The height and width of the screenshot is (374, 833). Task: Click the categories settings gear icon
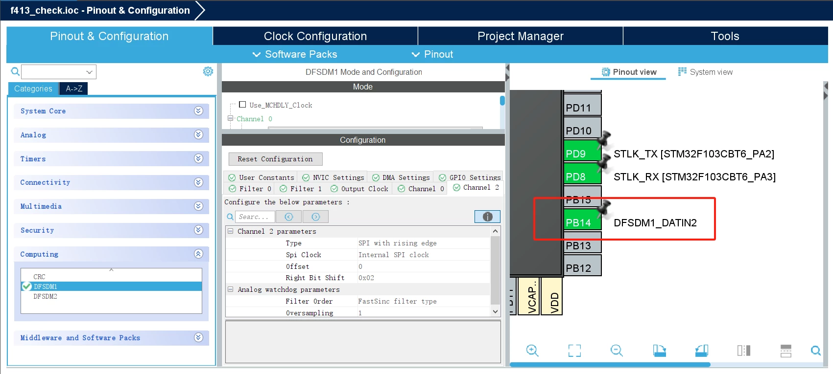pyautogui.click(x=208, y=71)
